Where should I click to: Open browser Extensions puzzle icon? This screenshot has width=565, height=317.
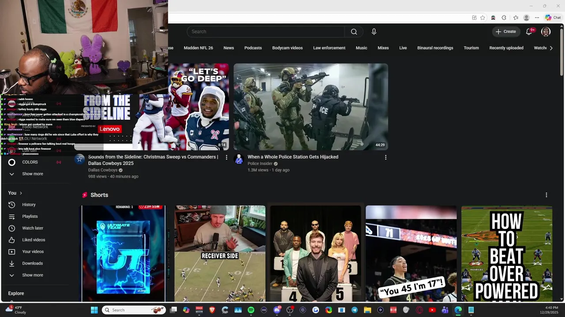pos(504,18)
